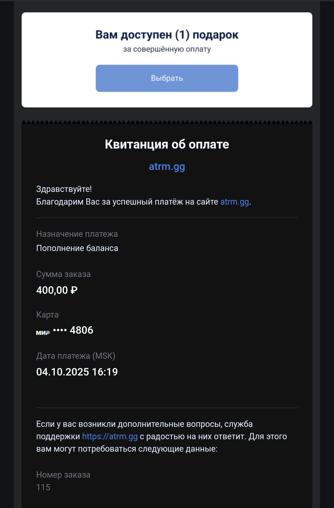Tap the gift available heading
The width and height of the screenshot is (334, 508).
(x=167, y=35)
